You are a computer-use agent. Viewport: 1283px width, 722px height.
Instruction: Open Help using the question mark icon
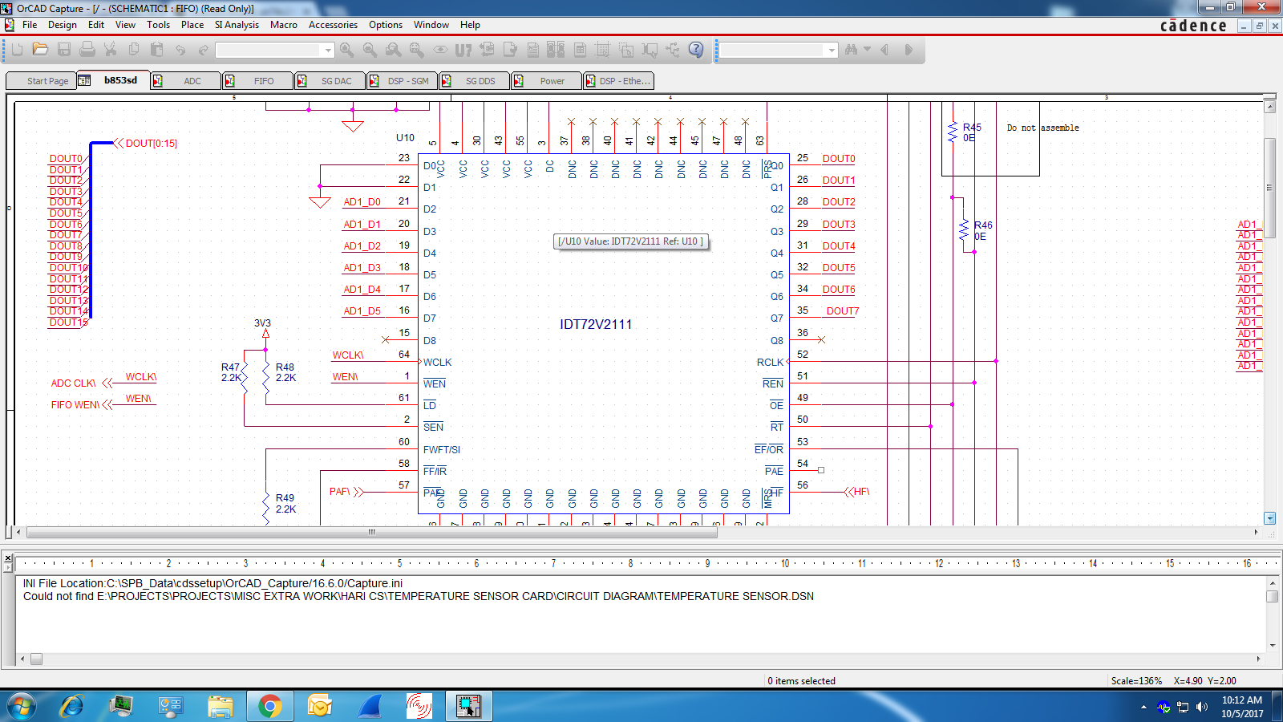click(696, 50)
